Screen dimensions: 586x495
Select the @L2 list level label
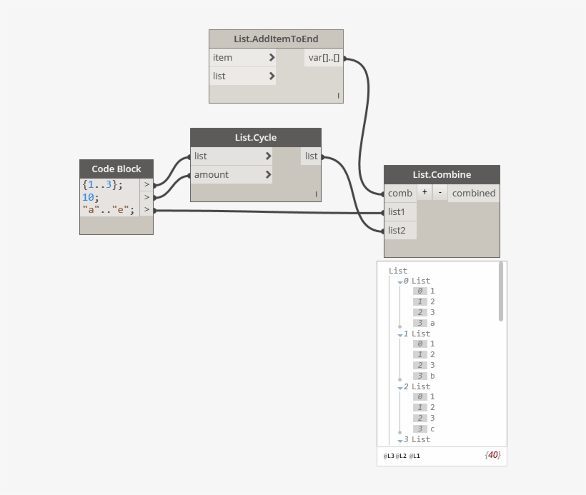click(x=402, y=456)
